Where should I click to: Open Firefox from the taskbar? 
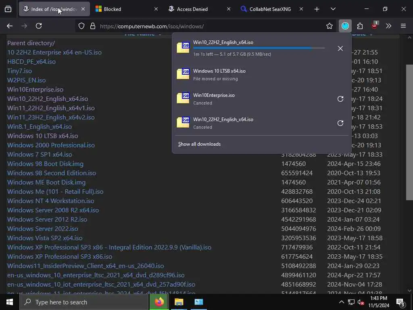click(x=159, y=302)
